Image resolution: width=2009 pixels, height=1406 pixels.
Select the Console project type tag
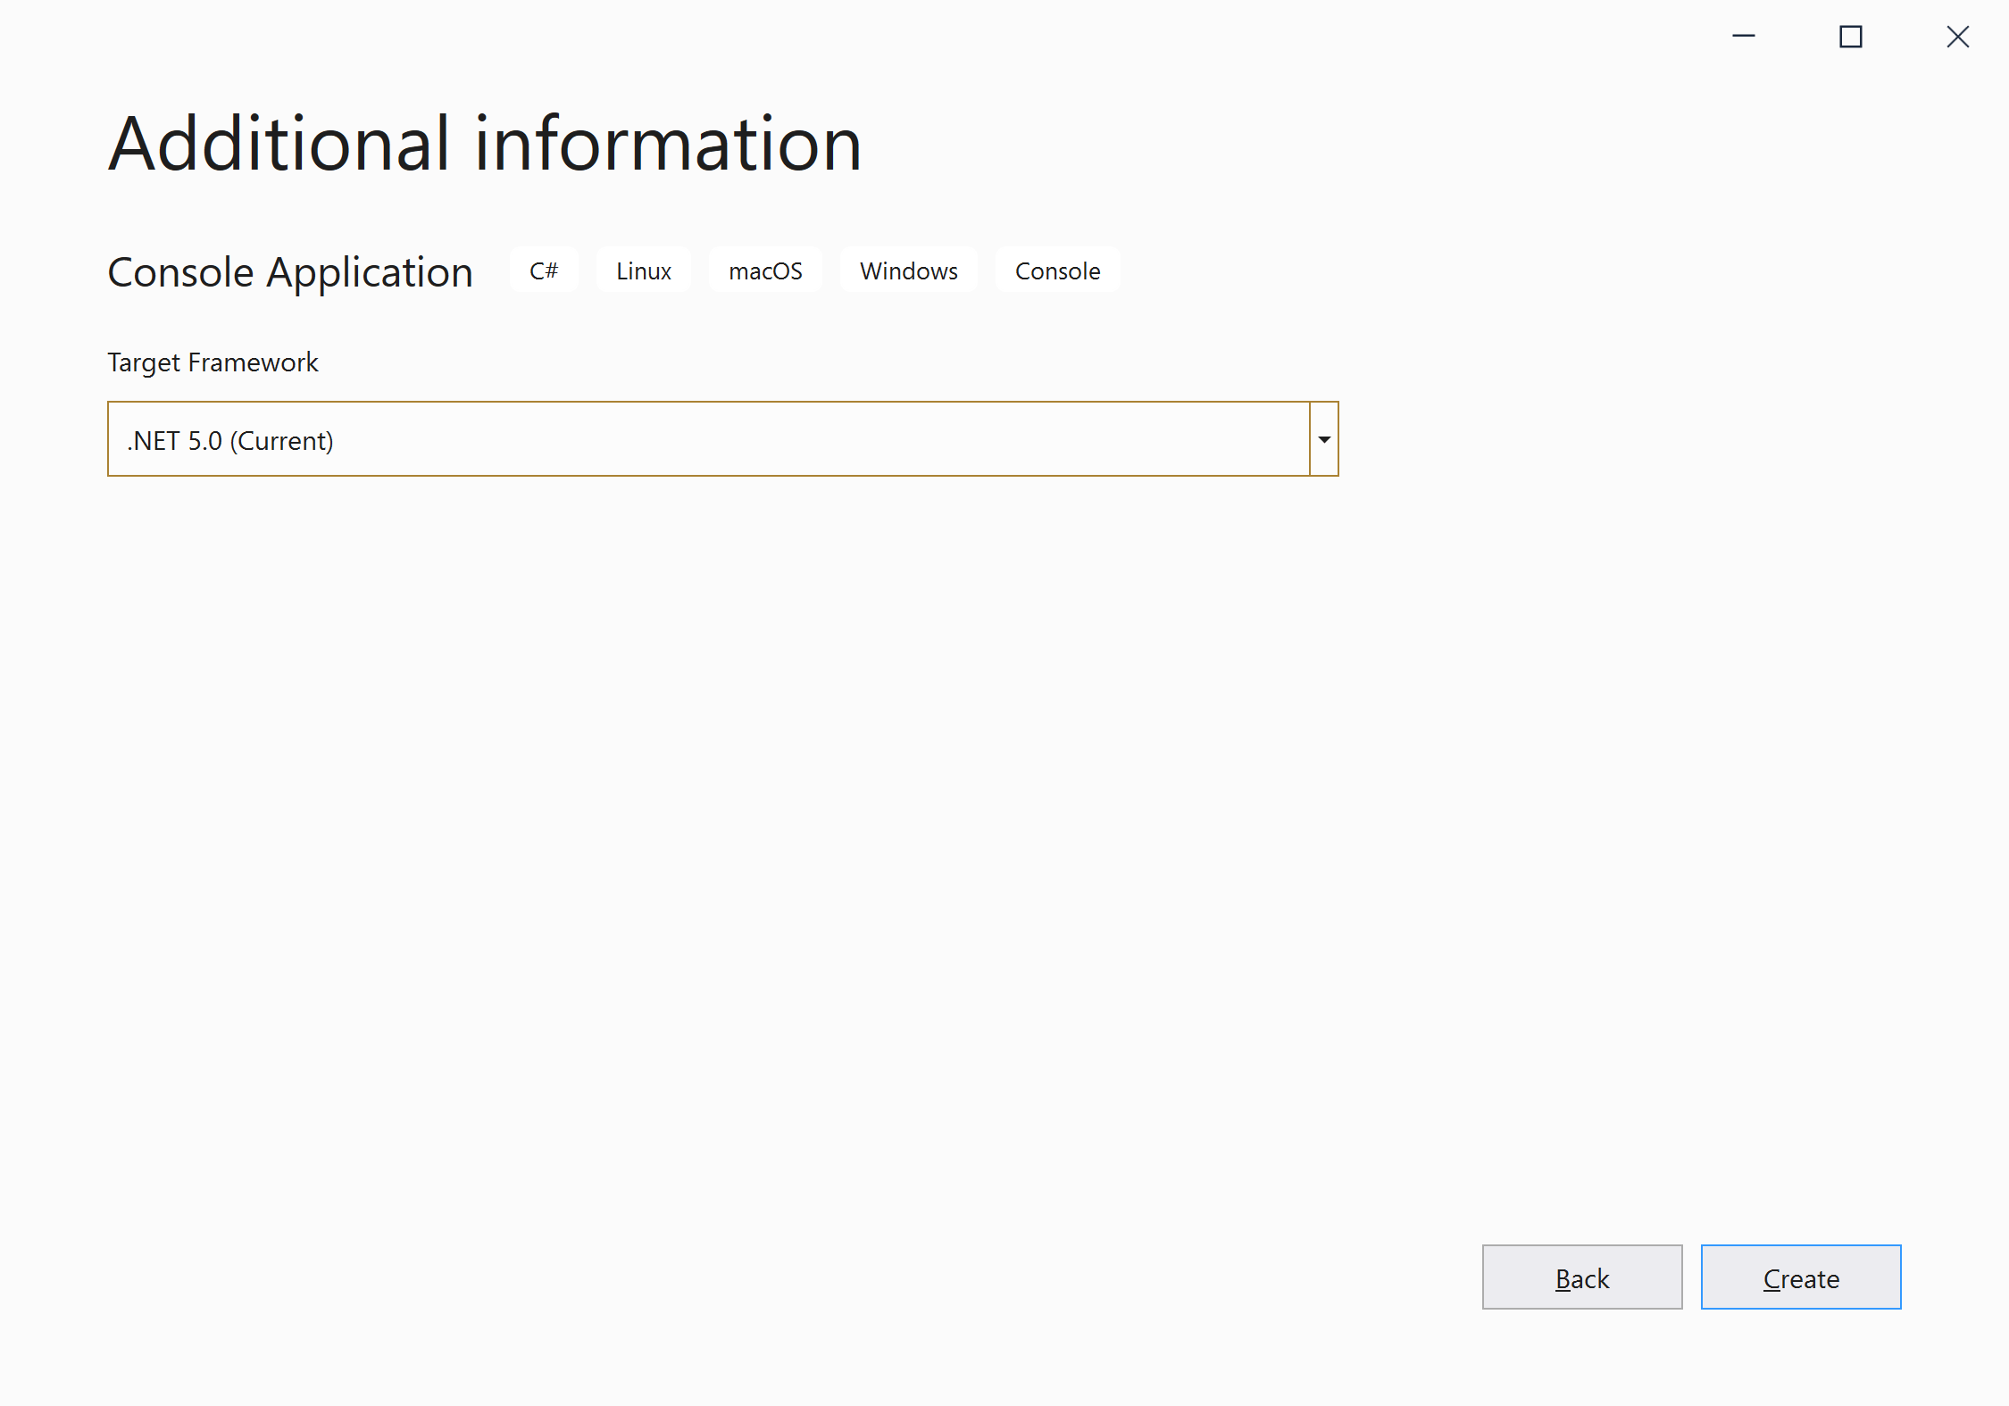[1057, 270]
